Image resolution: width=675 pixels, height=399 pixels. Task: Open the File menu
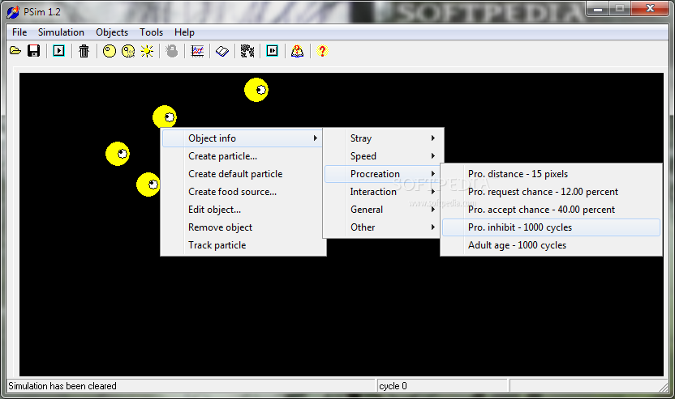(19, 32)
